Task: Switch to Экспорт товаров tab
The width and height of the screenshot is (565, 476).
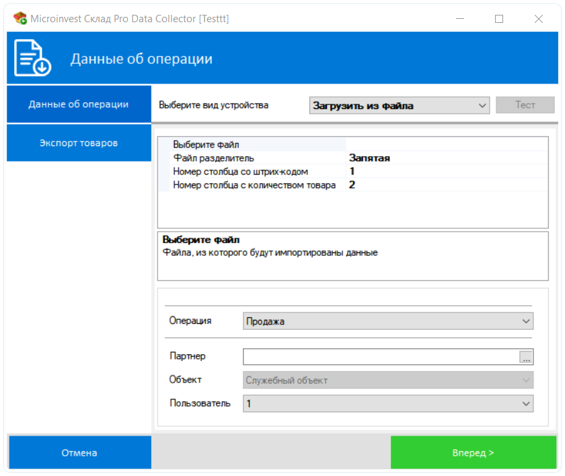Action: (x=79, y=143)
